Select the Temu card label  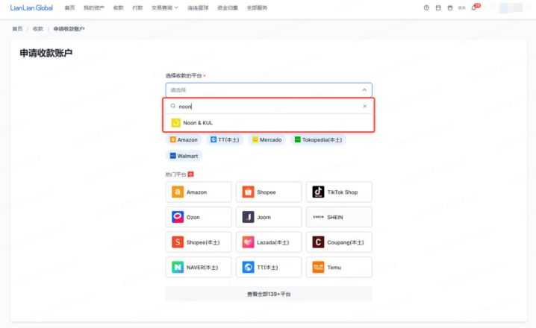click(334, 268)
